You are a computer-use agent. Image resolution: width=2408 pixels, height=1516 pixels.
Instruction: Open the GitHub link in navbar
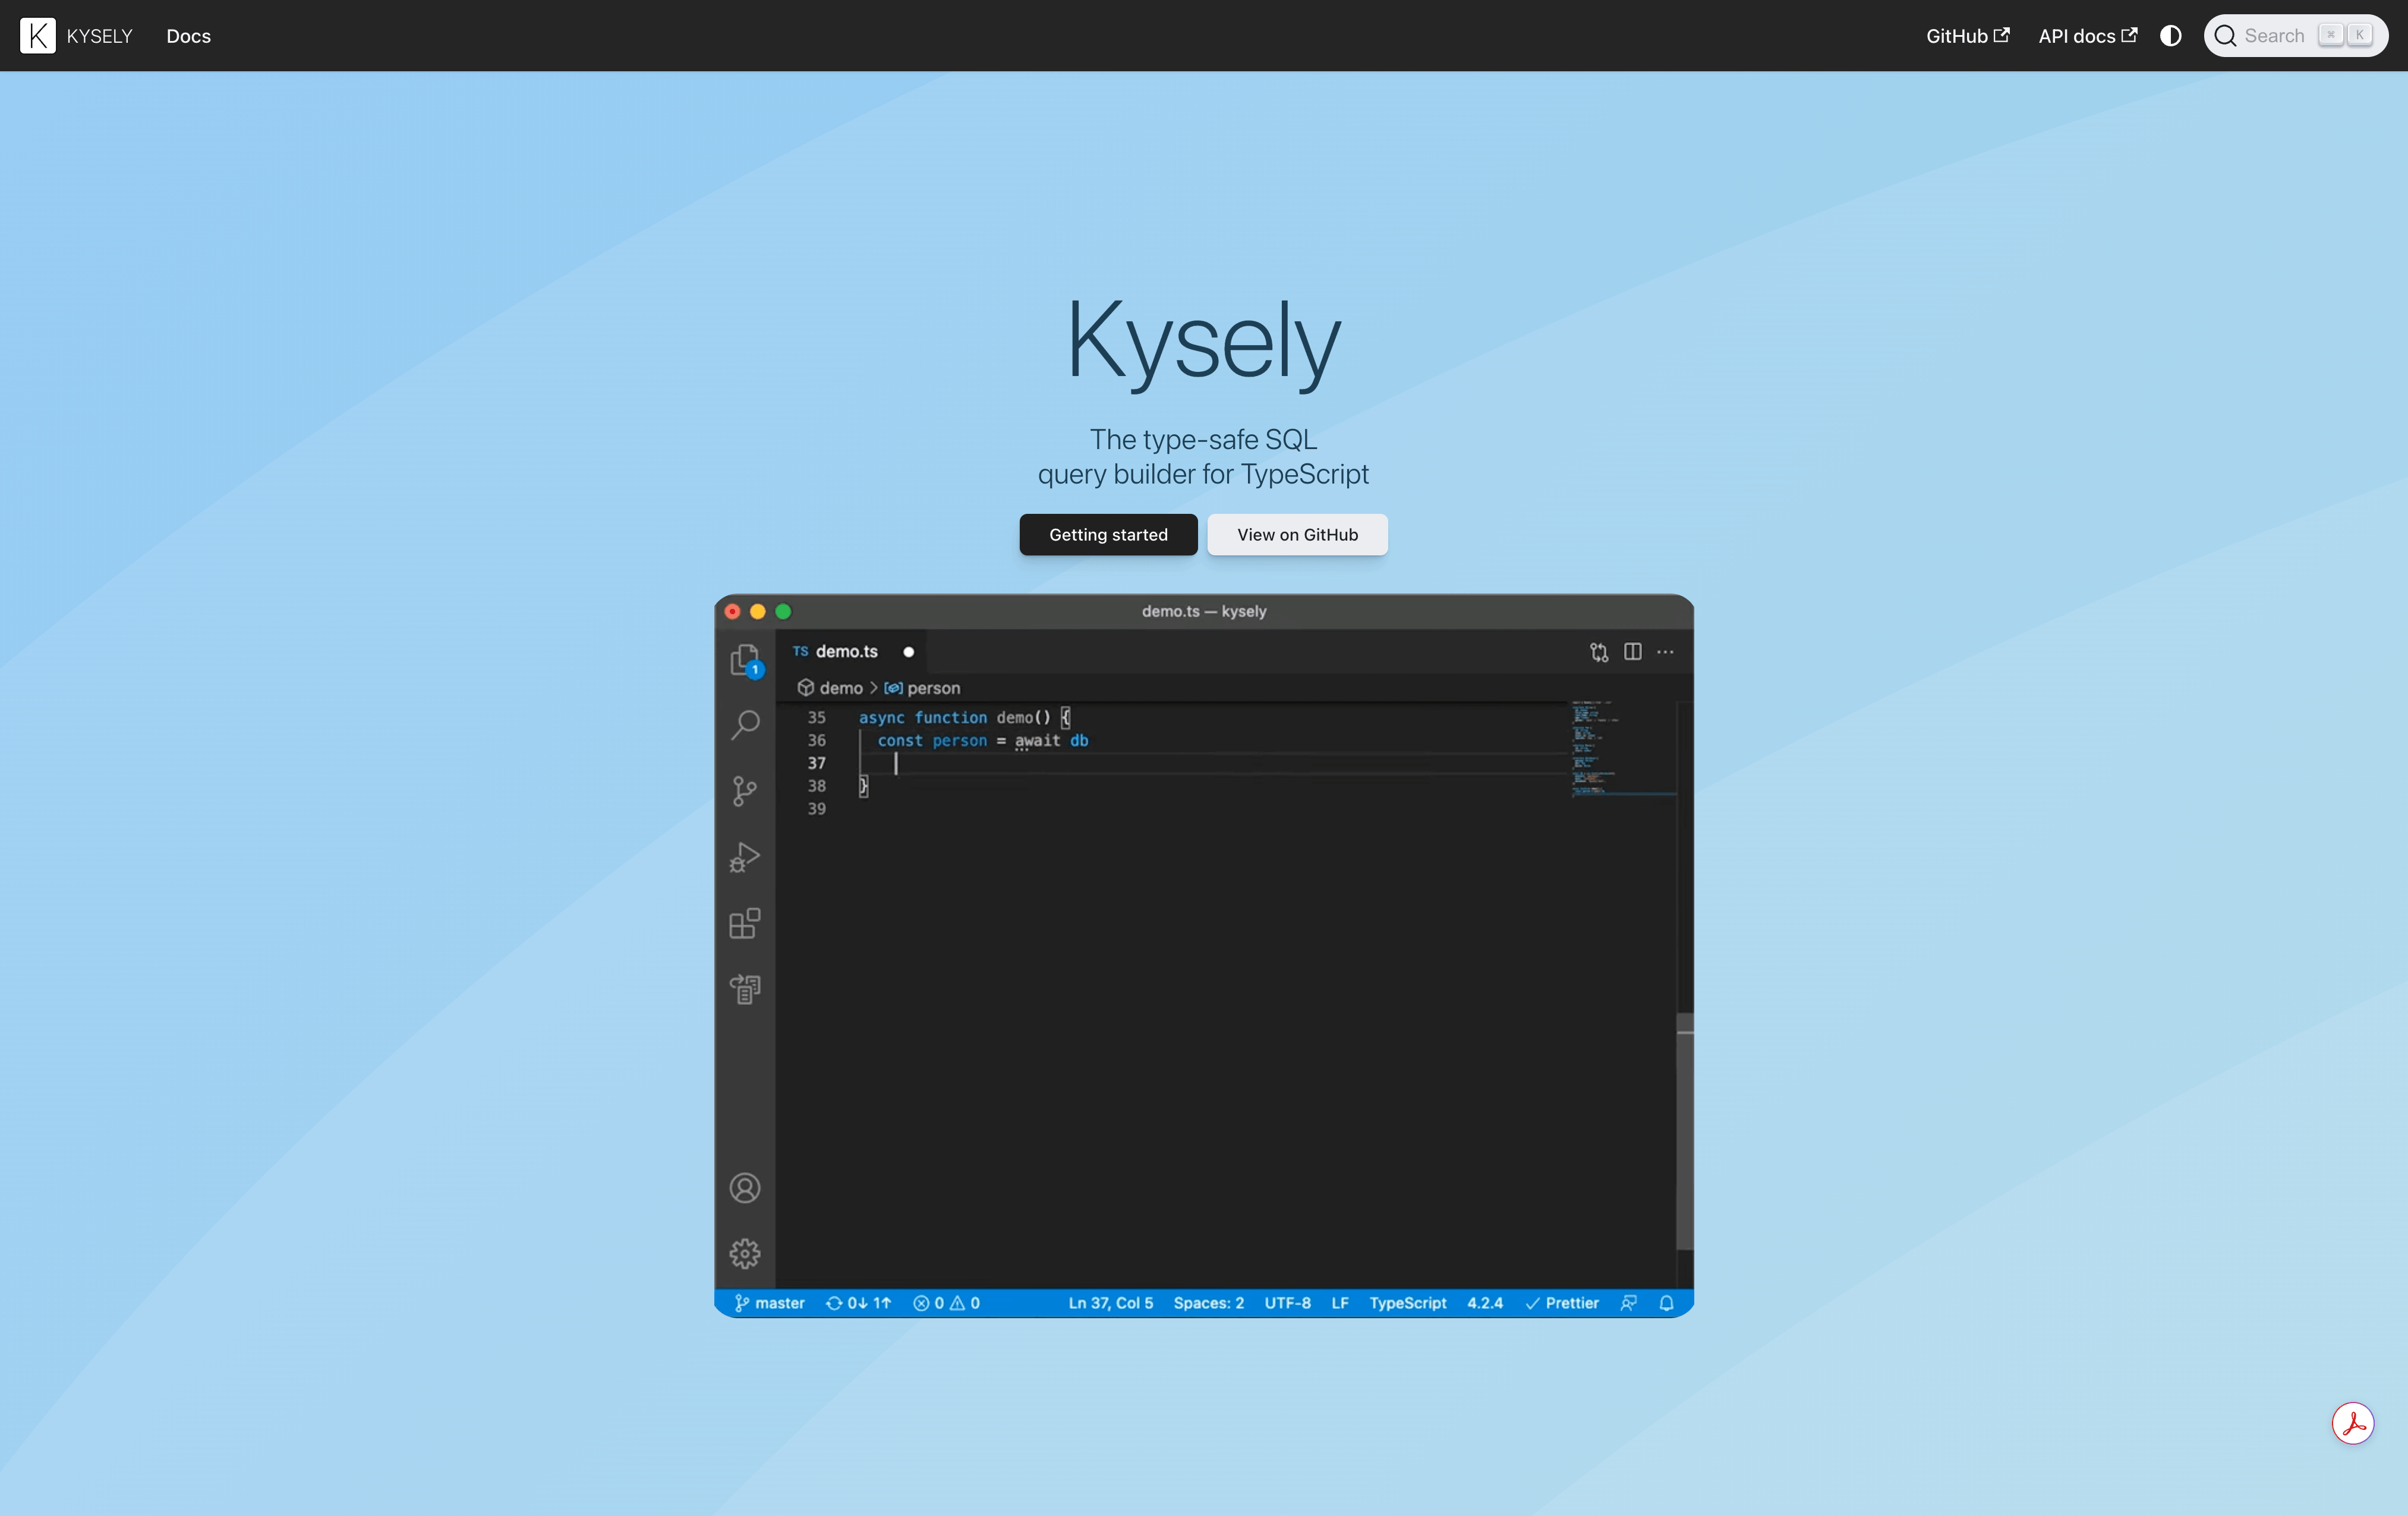[x=1967, y=36]
